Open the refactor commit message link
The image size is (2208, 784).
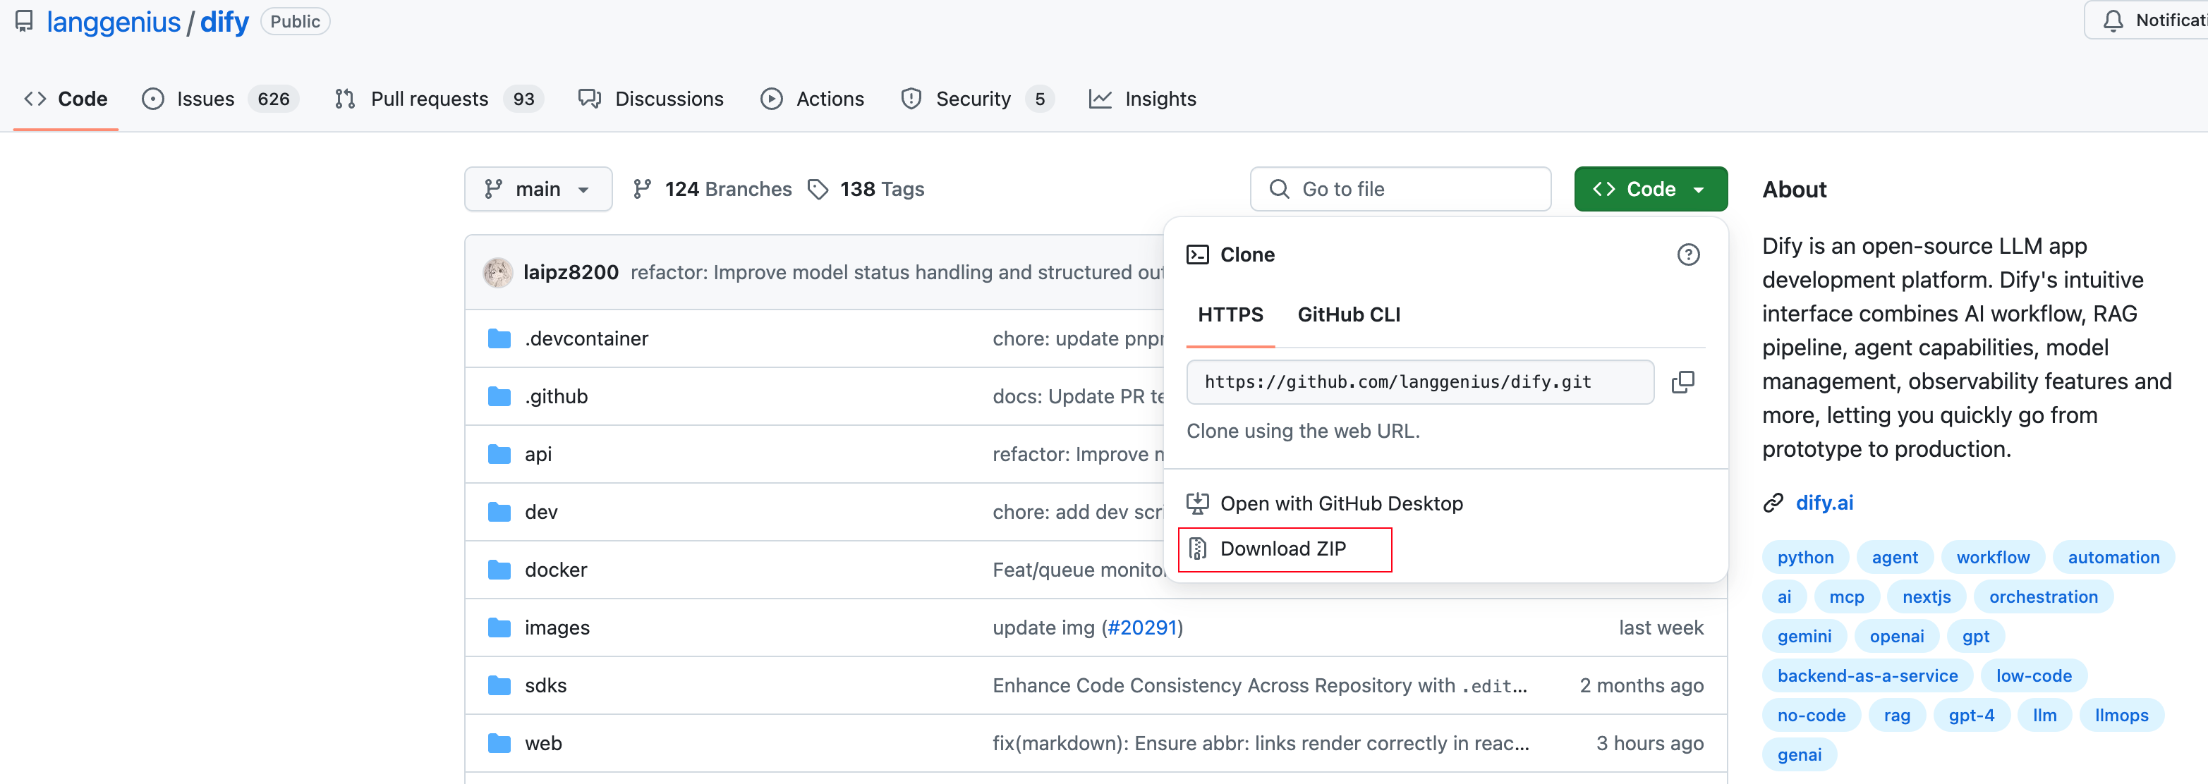coord(897,272)
